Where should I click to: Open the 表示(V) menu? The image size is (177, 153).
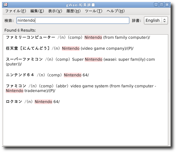click(x=55, y=11)
